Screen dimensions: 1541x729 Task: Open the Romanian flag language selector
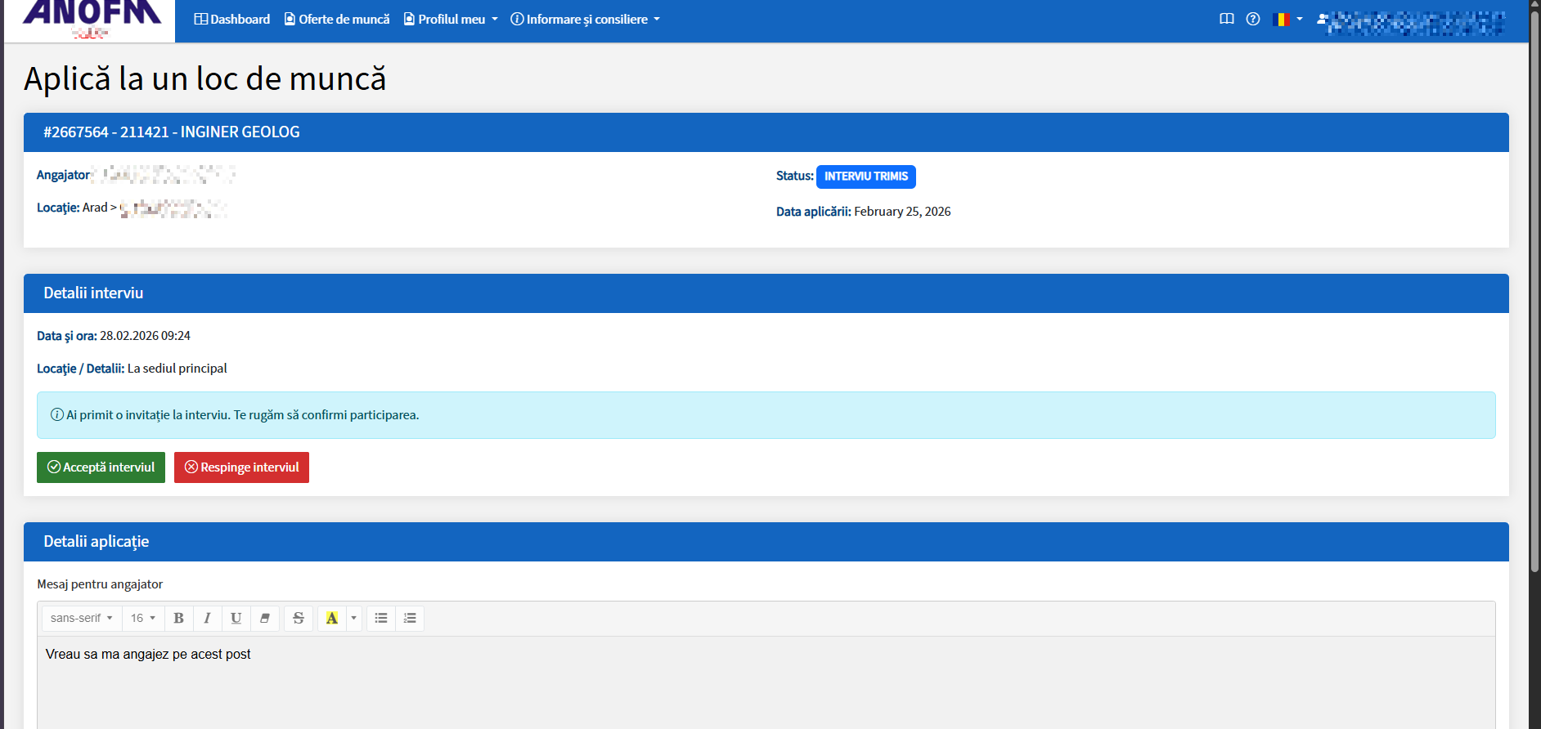coord(1287,19)
